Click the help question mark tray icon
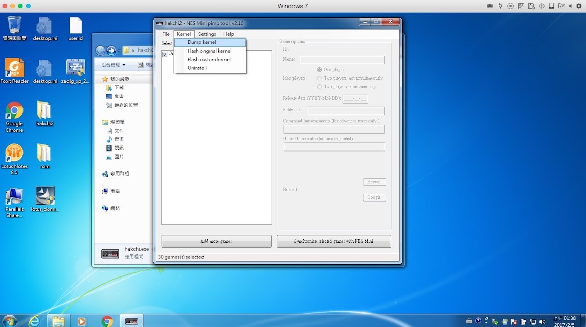The height and width of the screenshot is (327, 586). (478, 321)
